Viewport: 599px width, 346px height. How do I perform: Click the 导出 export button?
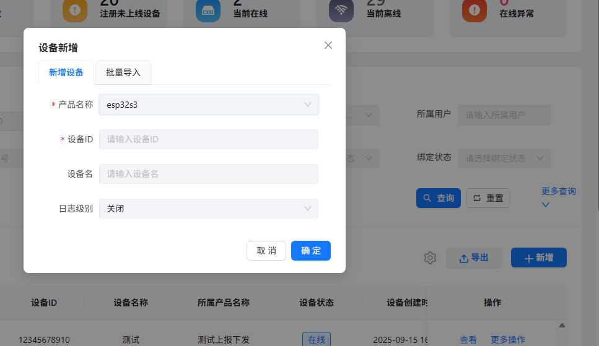pyautogui.click(x=474, y=257)
